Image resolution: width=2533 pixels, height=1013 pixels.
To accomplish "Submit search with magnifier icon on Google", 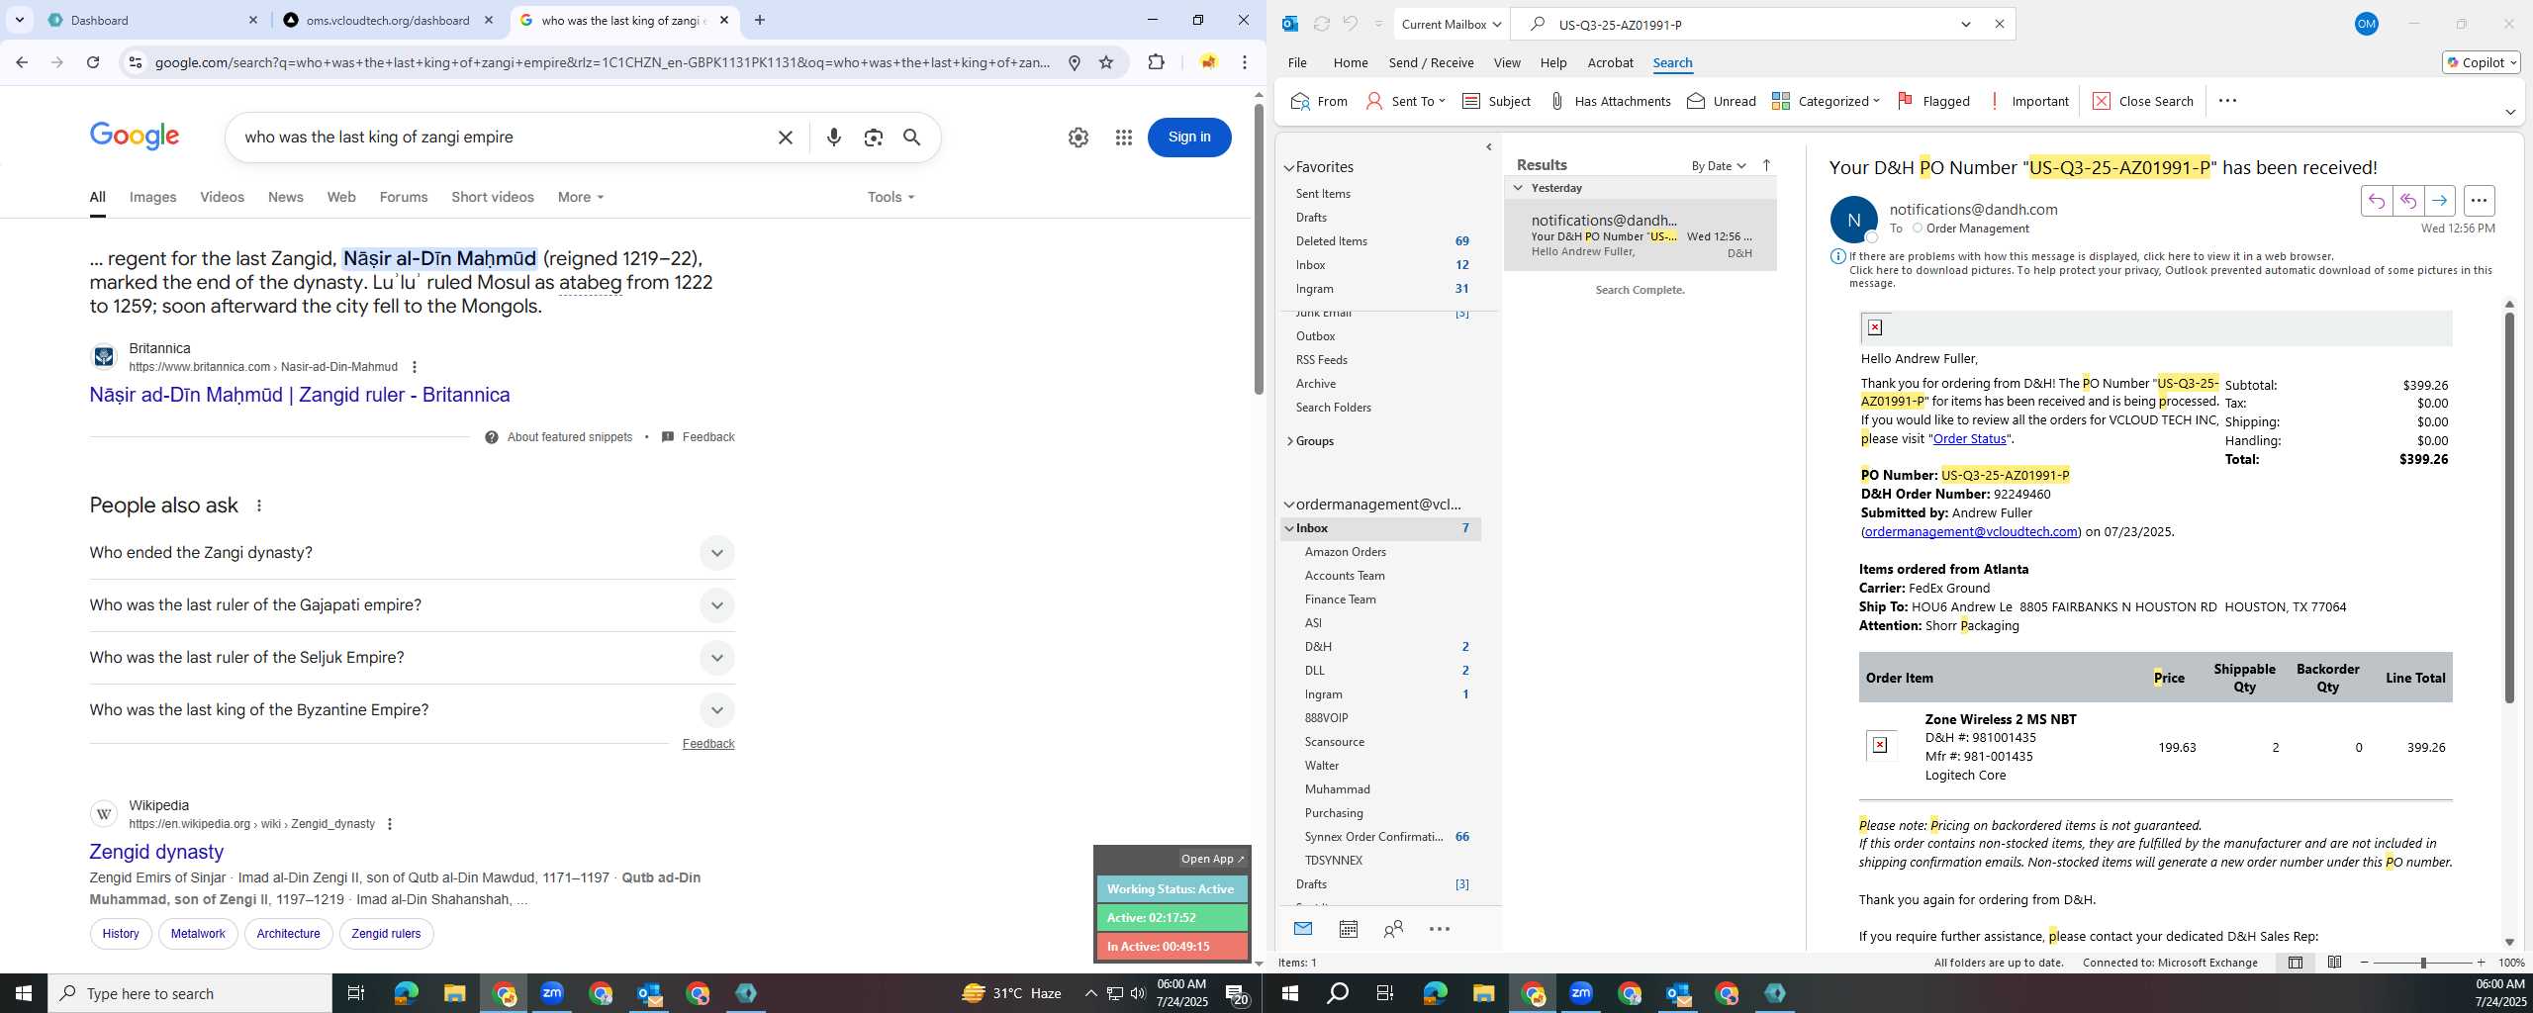I will coord(911,138).
